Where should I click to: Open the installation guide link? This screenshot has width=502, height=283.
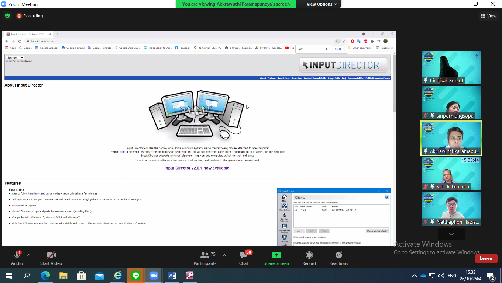tap(34, 193)
